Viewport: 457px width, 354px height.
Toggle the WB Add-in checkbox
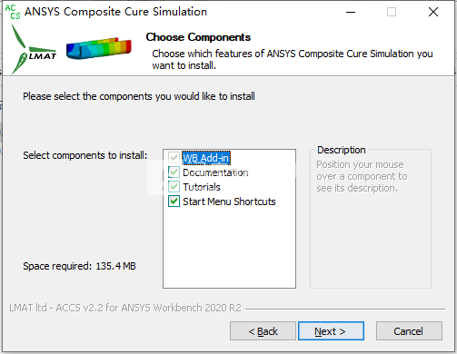tap(174, 158)
